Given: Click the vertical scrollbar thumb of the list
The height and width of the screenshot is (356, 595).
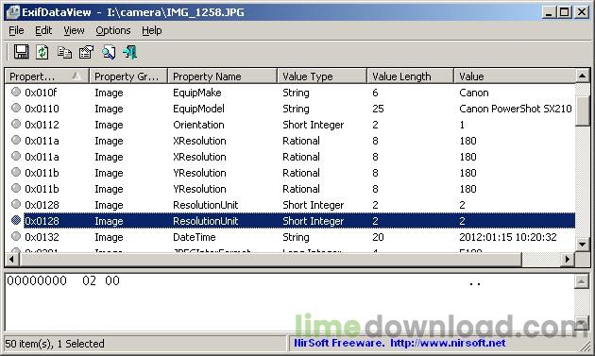Looking at the screenshot, I should [583, 110].
